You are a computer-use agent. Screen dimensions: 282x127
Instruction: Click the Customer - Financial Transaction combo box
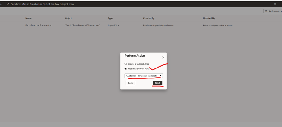[142, 76]
